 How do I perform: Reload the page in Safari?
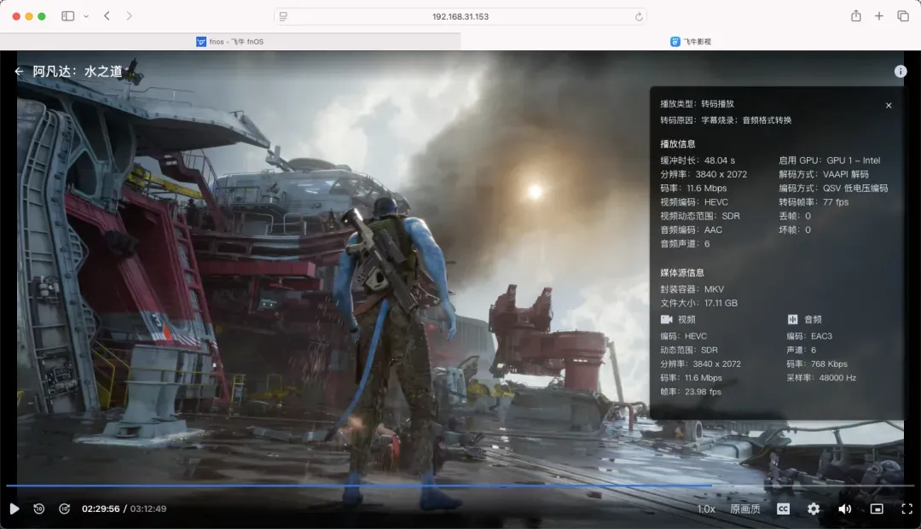point(639,16)
